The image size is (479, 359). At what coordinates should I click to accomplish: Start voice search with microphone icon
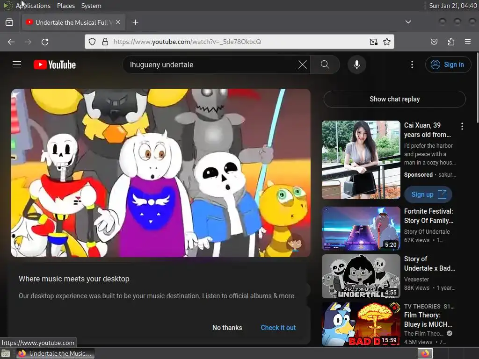[x=357, y=65]
